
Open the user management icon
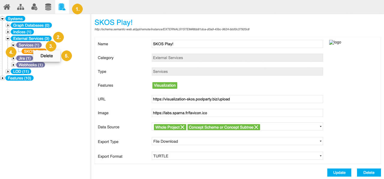(34, 7)
